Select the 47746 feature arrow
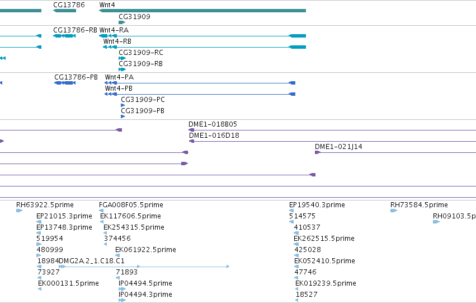The image size is (476, 303). point(296,277)
